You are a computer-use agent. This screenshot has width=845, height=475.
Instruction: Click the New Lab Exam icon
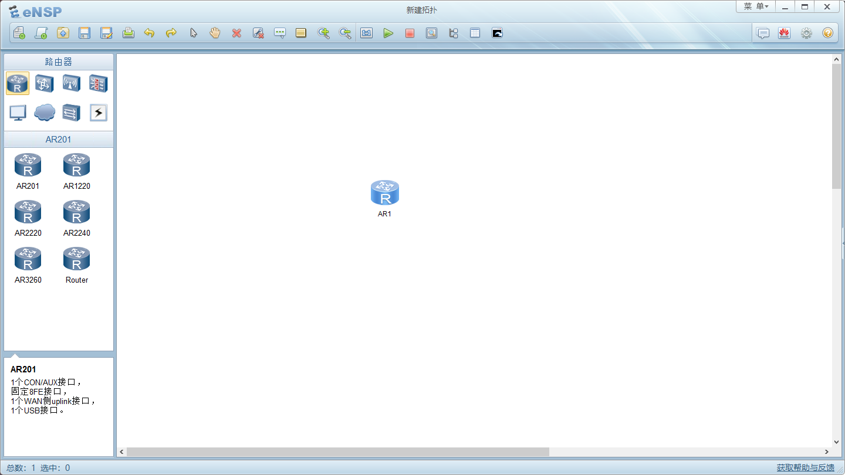(41, 33)
